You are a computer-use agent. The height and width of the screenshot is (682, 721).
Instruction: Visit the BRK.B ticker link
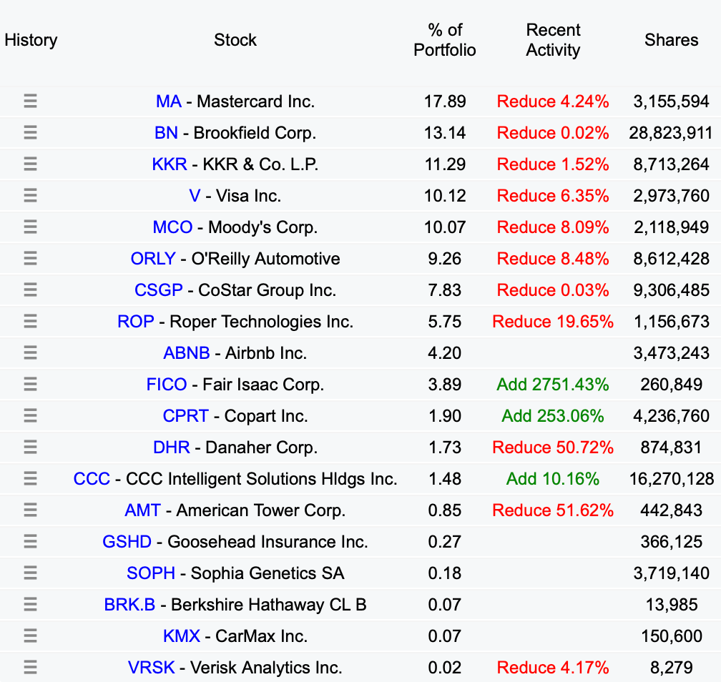coord(129,605)
